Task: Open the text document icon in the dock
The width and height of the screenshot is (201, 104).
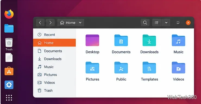Action: click(9, 58)
